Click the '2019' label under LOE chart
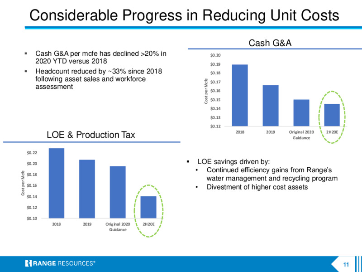 [x=87, y=224]
